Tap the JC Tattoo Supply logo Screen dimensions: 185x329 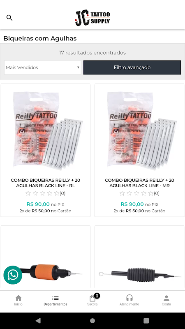coord(92,18)
